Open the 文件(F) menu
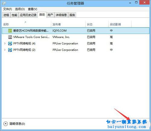 pyautogui.click(x=8, y=9)
